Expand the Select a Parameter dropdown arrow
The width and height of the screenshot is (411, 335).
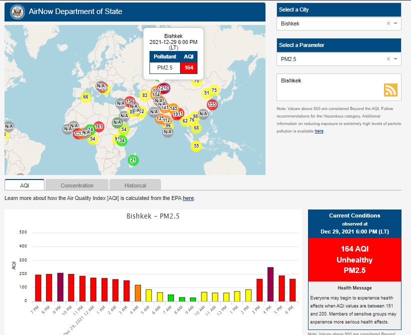point(395,59)
